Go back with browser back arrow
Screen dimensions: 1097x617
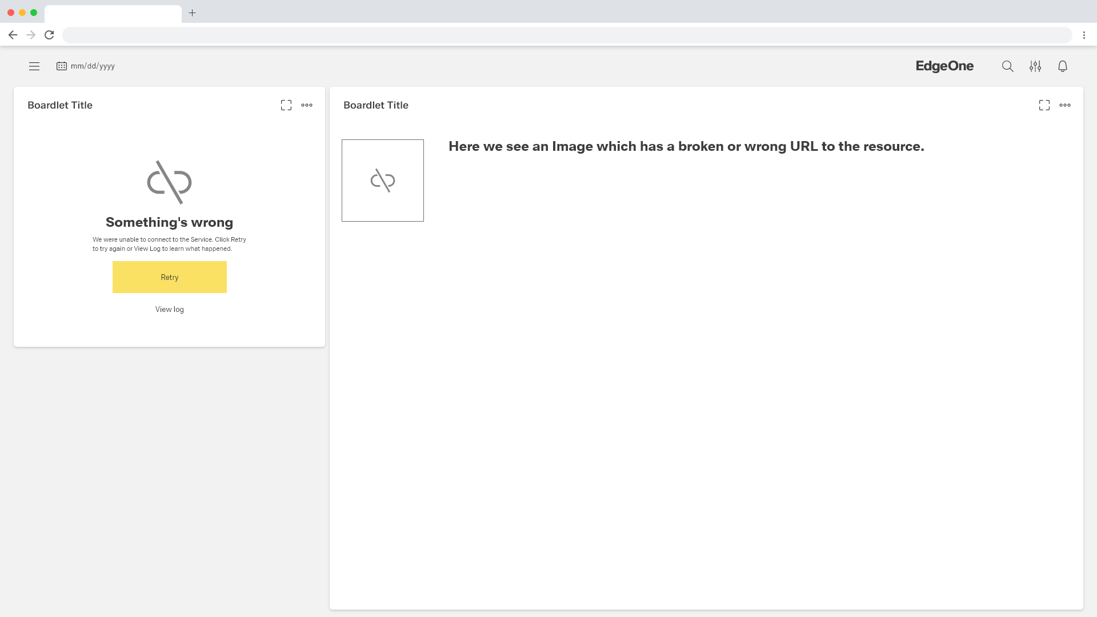[x=13, y=35]
